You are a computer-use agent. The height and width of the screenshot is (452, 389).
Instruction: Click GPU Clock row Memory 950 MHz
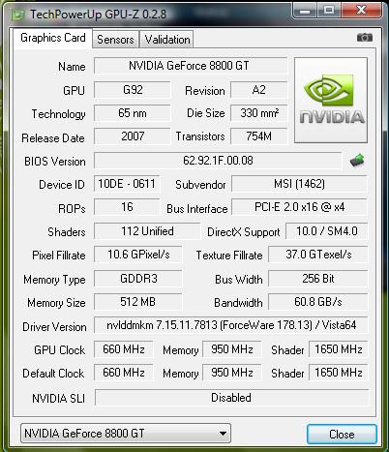[x=232, y=349]
